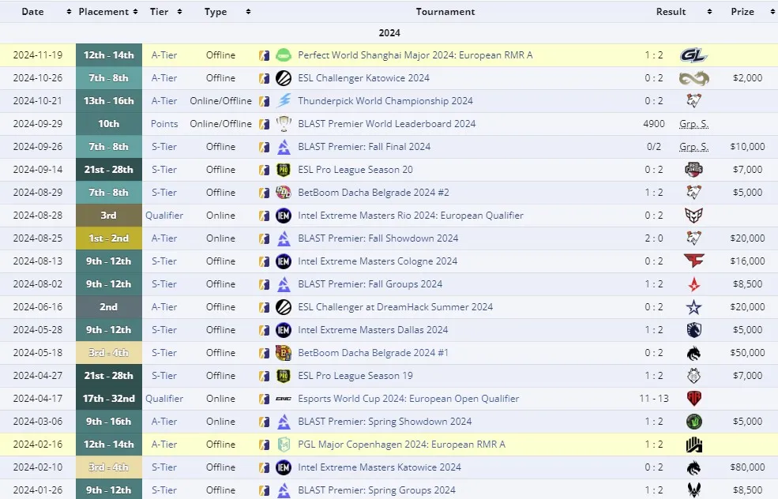Image resolution: width=778 pixels, height=499 pixels.
Task: Open BLAST Premier: Spring Groups 2024 link
Action: 376,490
